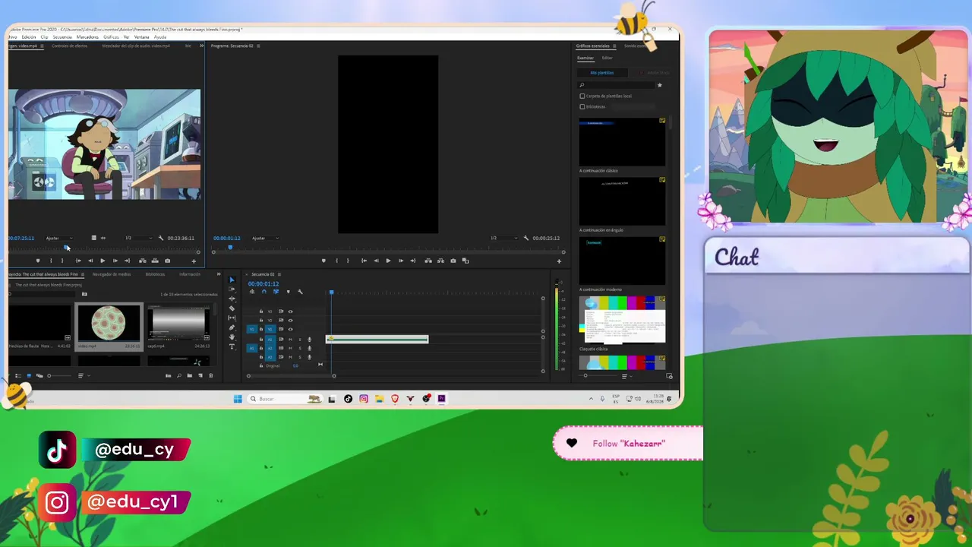Click Insert button in Source monitor
Viewport: 972px width, 547px height.
pos(143,261)
